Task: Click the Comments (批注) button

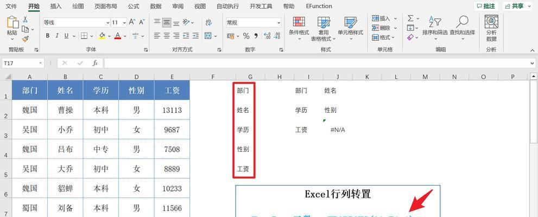Action: coord(486,6)
